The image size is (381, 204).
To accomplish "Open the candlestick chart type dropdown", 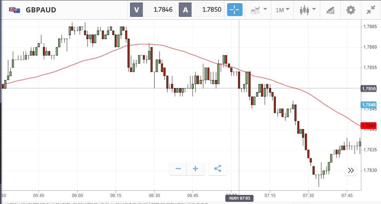I will point(307,10).
